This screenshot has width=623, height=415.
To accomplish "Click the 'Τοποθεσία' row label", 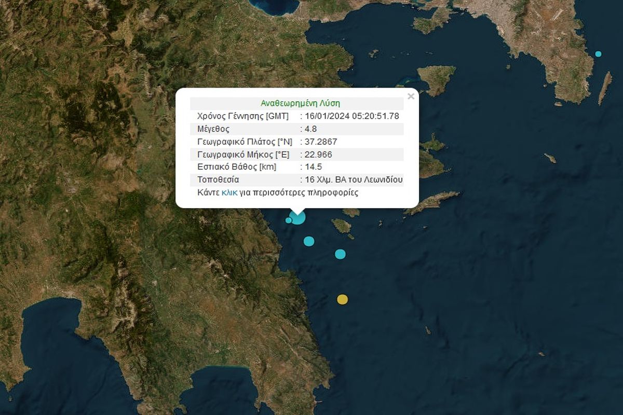I will click(218, 180).
